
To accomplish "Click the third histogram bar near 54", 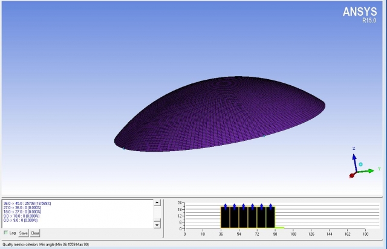I will pos(243,218).
